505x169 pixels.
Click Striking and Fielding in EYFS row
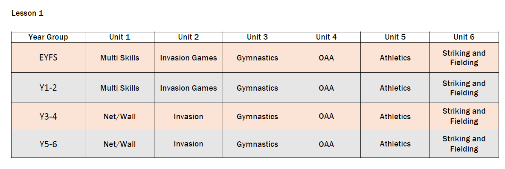(x=464, y=57)
